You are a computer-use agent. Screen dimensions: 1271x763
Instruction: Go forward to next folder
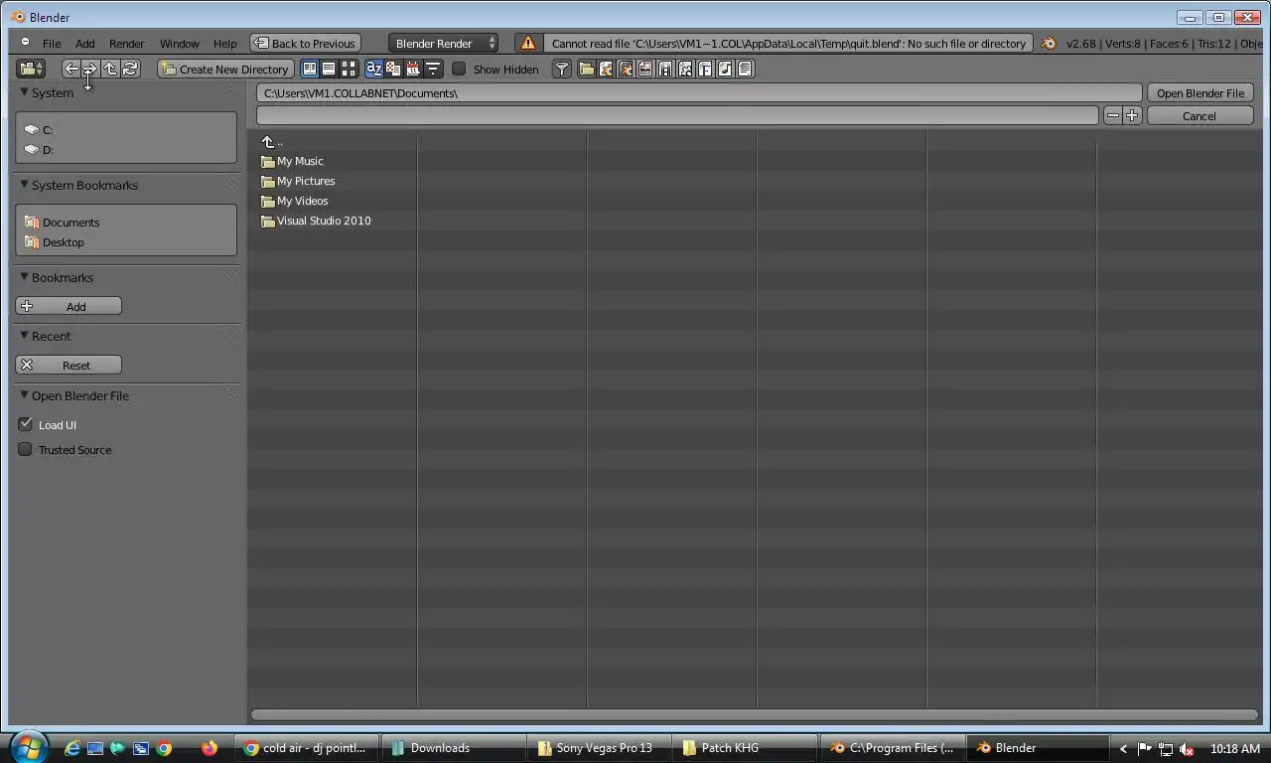pos(90,69)
